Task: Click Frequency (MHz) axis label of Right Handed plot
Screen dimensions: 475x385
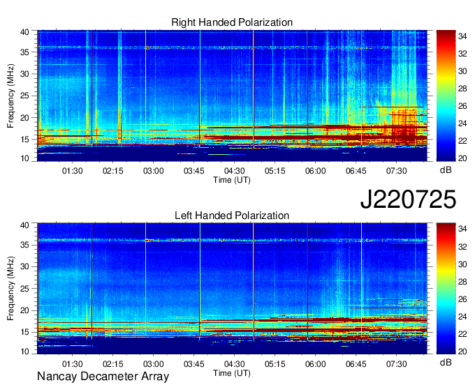Action: (10, 96)
